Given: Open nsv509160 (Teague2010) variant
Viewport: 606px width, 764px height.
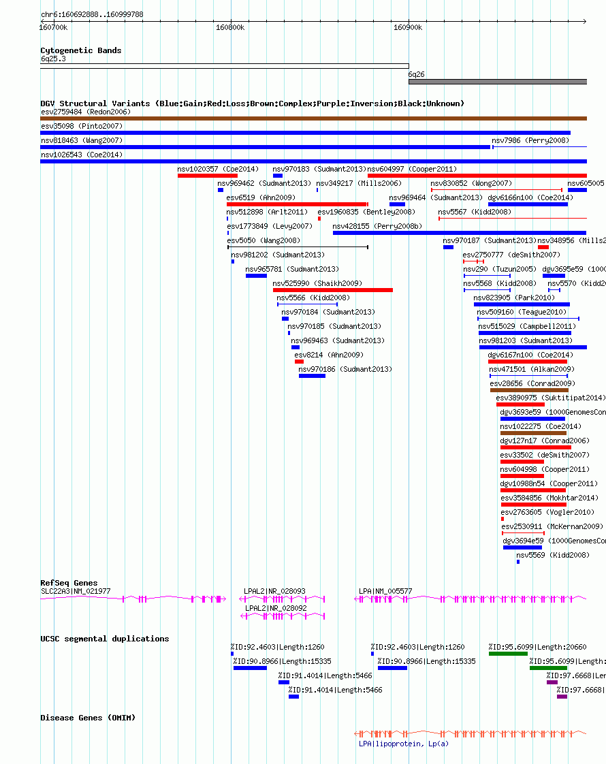Looking at the screenshot, I should pos(522,312).
